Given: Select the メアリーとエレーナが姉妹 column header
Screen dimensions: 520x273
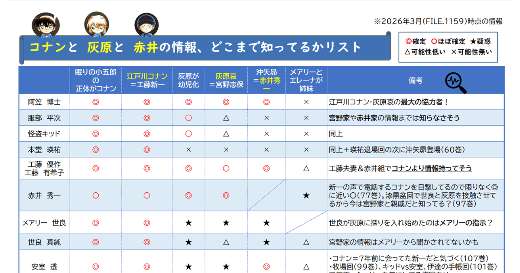Looking at the screenshot, I should 306,79.
